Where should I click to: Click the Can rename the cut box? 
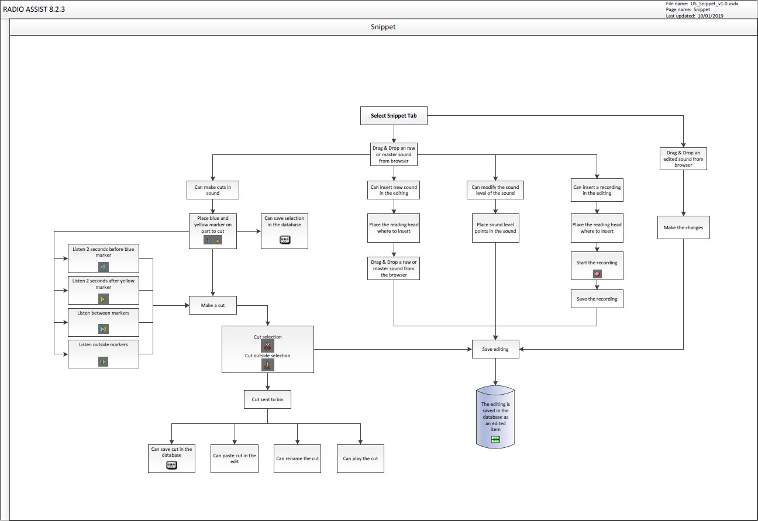pos(297,458)
